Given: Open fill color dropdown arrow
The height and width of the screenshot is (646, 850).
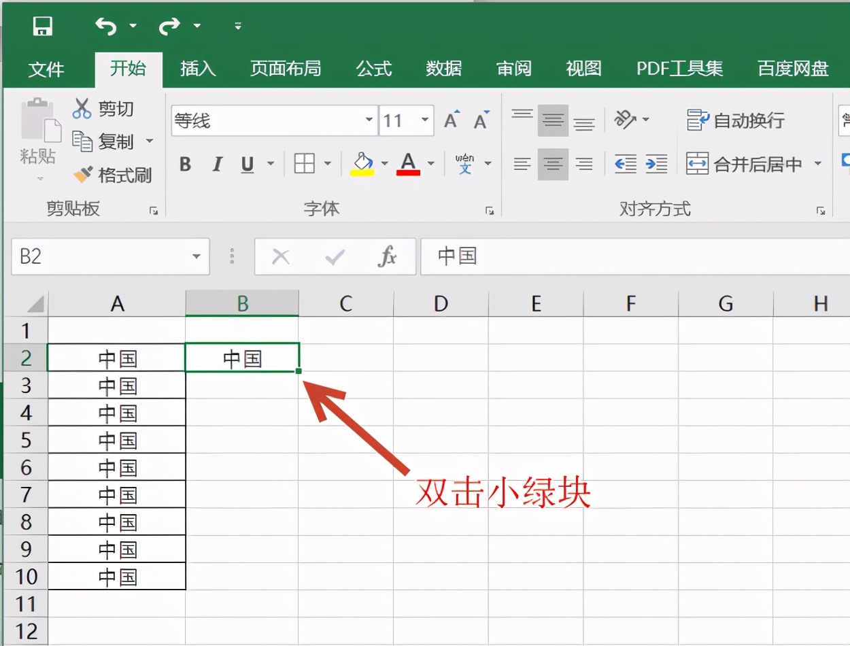Looking at the screenshot, I should point(384,164).
